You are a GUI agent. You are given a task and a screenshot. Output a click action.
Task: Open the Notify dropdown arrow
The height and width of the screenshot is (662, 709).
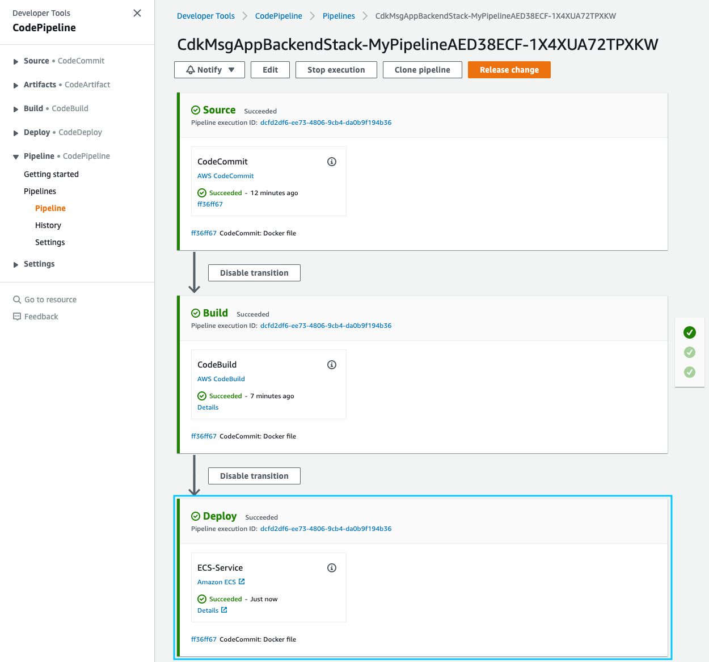coord(230,69)
